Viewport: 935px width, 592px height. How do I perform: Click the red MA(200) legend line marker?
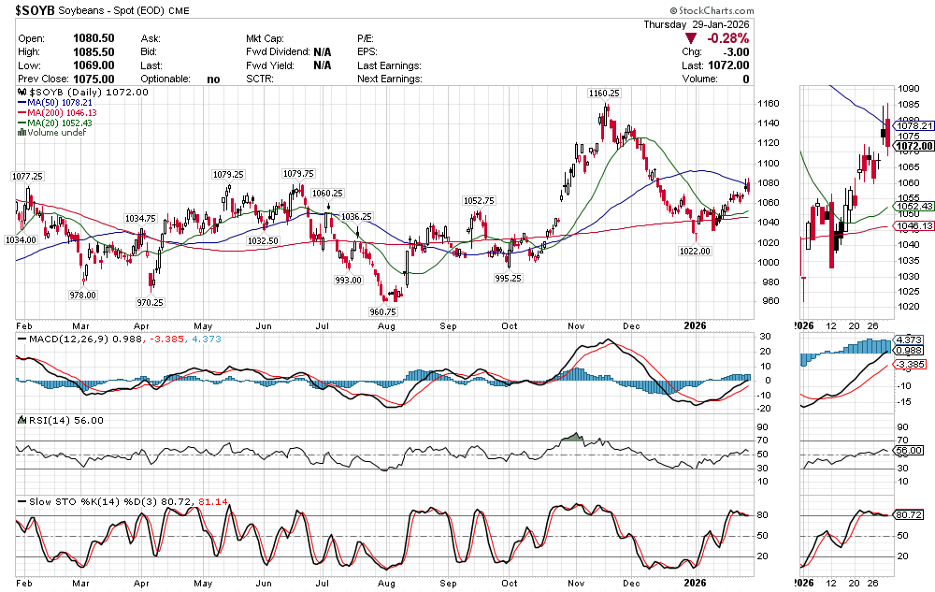coord(22,113)
